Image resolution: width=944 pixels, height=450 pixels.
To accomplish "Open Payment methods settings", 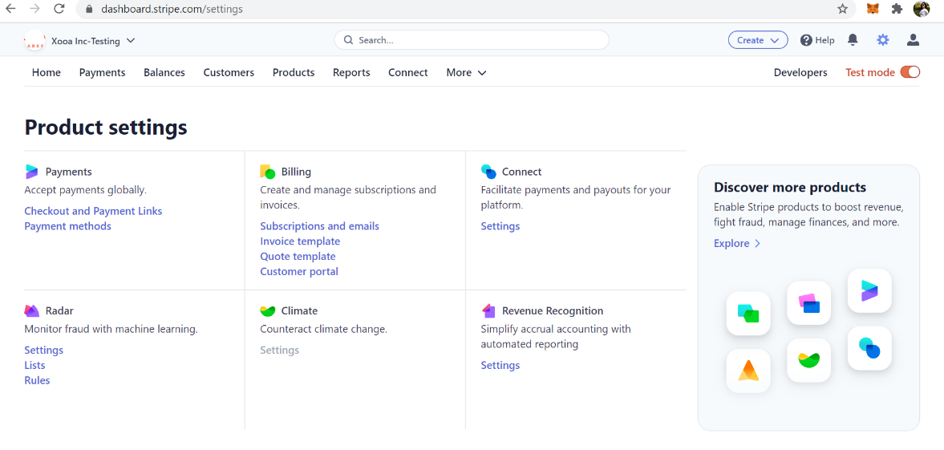I will (68, 226).
